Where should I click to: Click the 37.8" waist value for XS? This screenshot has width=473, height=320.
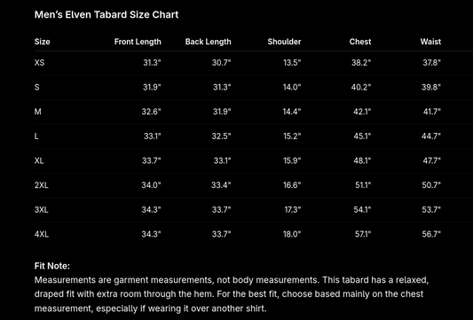431,63
